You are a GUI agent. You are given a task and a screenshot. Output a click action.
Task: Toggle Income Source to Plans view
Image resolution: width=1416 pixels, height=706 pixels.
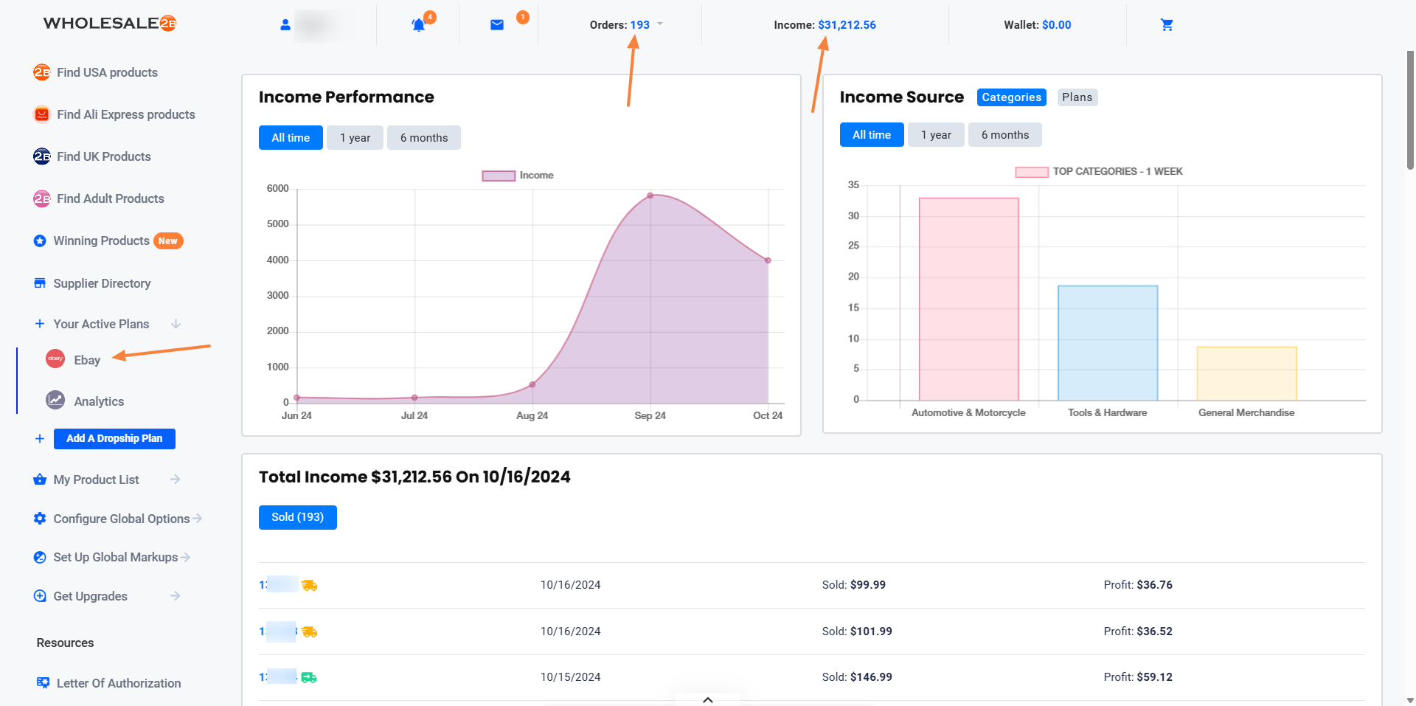1077,97
